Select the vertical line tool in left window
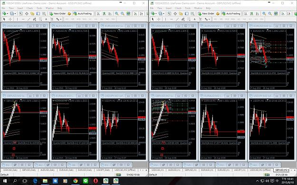The width and height of the screenshot is (297, 185). coord(17,19)
